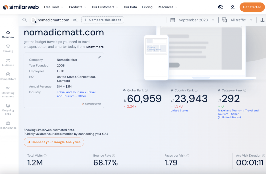This screenshot has height=174, width=266.
Task: Open Technologies in sidebar
Action: point(8,125)
